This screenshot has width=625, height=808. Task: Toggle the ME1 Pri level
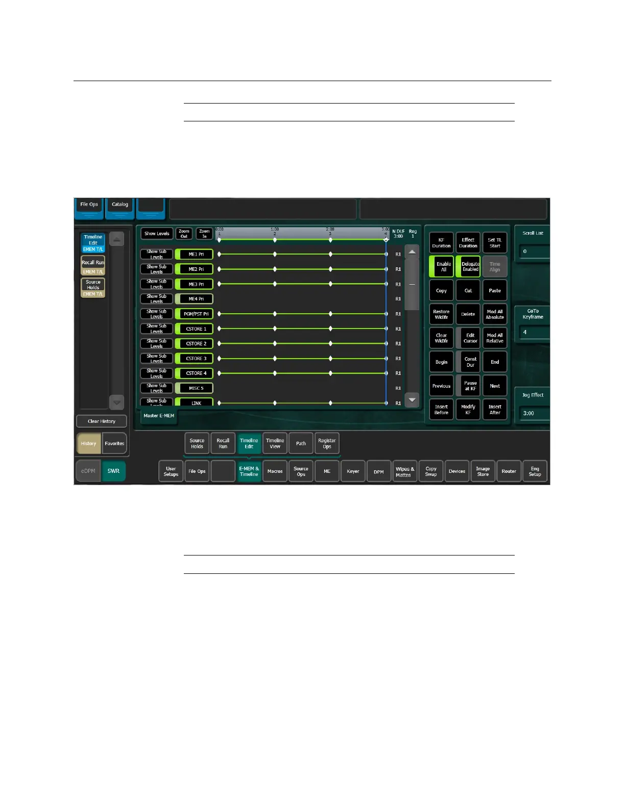[x=194, y=254]
